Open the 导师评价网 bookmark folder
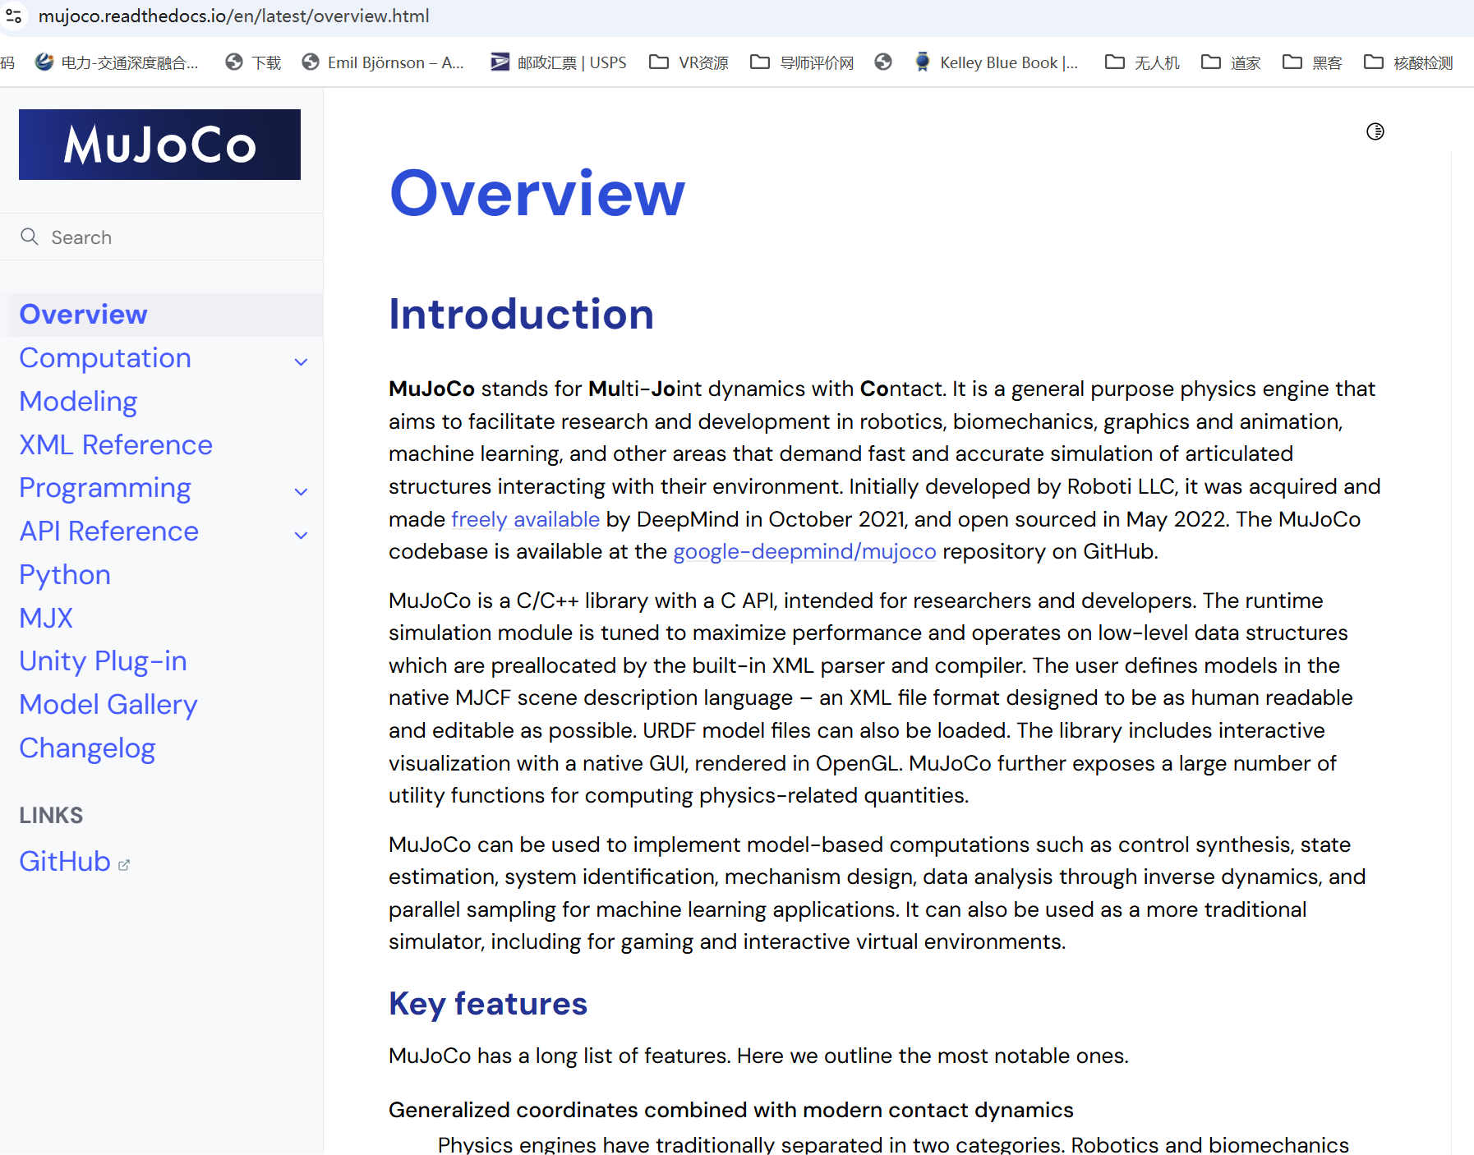The image size is (1474, 1155). [802, 62]
